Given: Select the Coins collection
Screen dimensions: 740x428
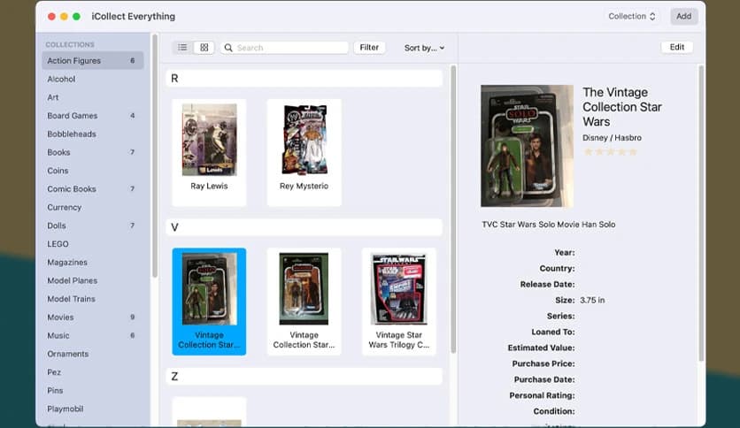Looking at the screenshot, I should pyautogui.click(x=92, y=171).
